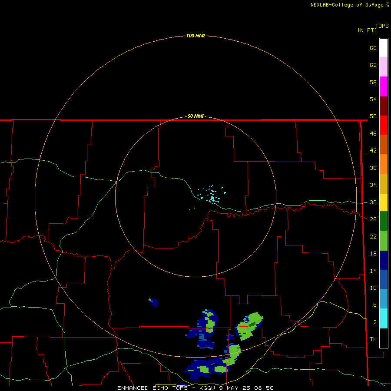
Task: Click the legend value 14
Action: (373, 271)
